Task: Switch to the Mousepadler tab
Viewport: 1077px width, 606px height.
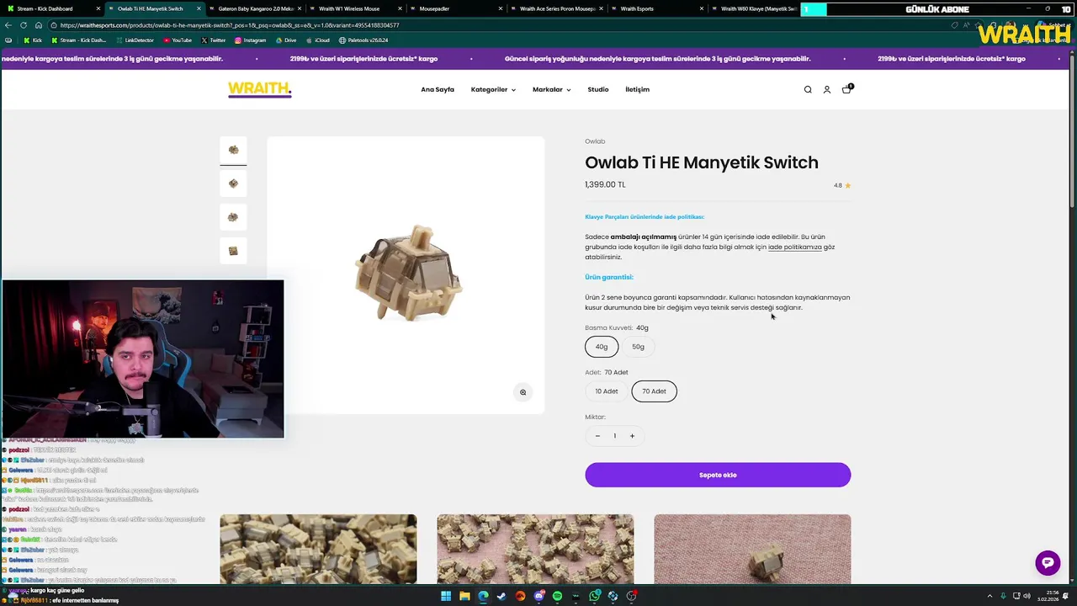Action: coord(457,9)
